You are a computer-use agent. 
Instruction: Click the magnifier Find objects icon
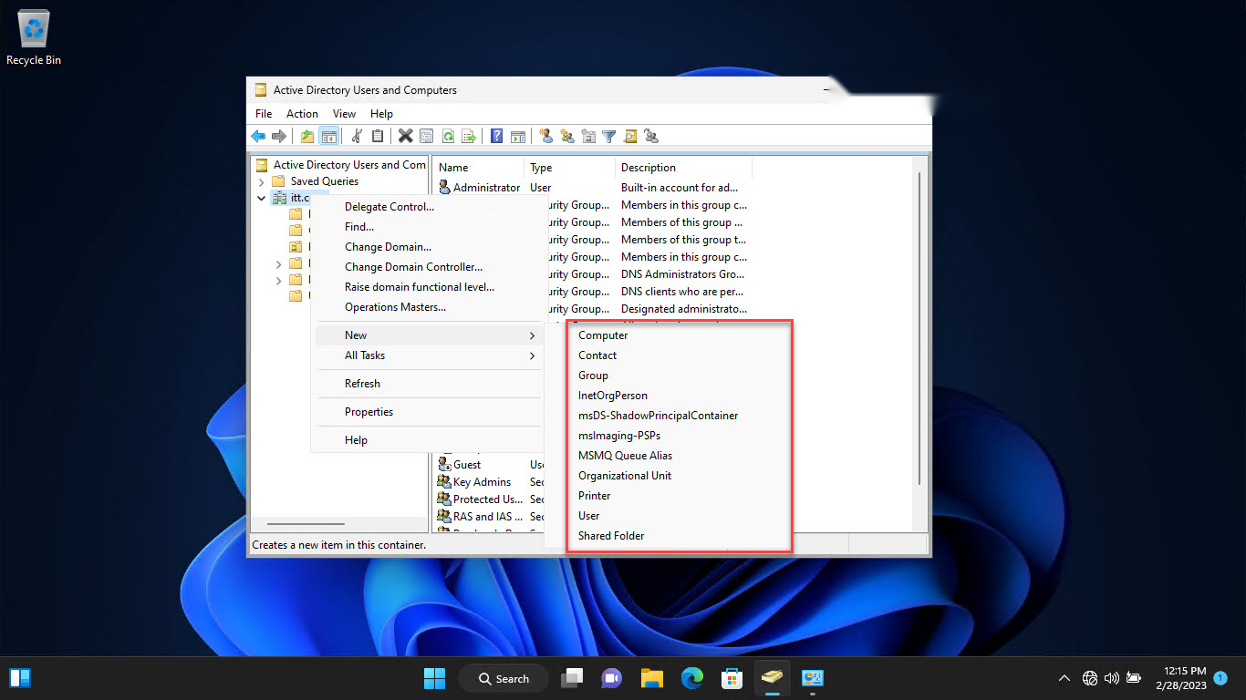(630, 136)
